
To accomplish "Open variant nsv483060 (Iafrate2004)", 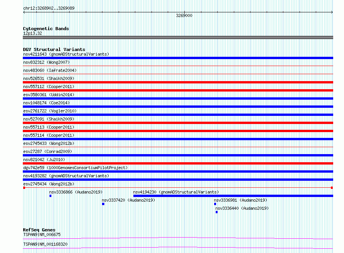I will pos(50,70).
